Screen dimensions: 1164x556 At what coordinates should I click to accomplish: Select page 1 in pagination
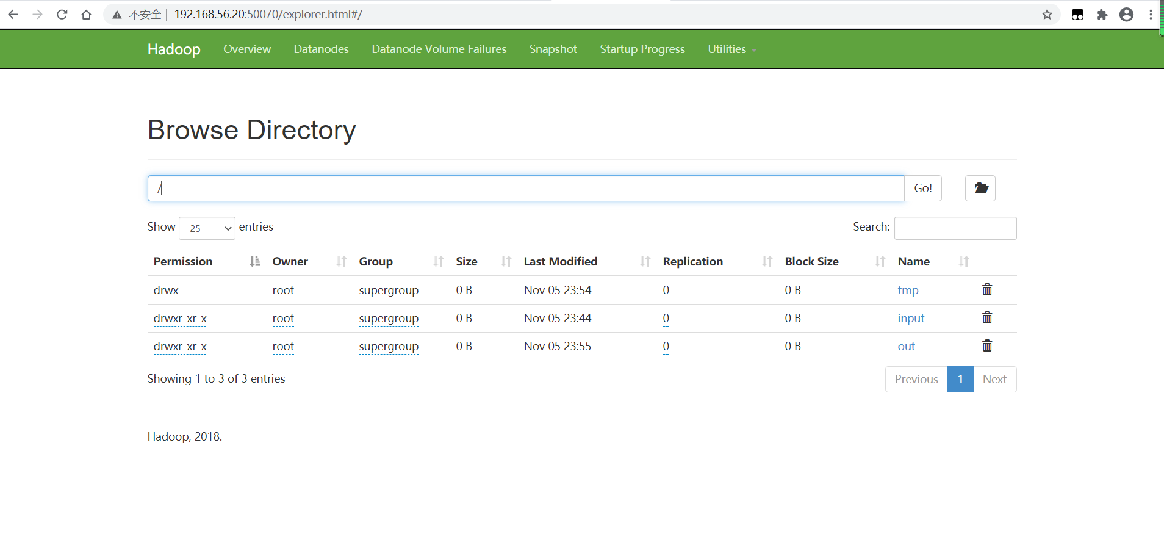[x=960, y=379]
